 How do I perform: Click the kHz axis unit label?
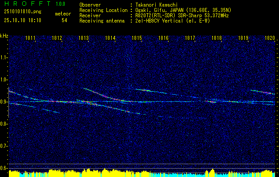tap(4, 36)
